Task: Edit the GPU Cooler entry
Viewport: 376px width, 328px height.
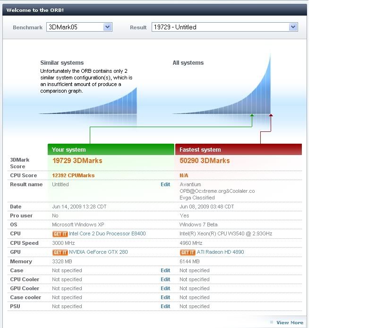Action: (165, 288)
